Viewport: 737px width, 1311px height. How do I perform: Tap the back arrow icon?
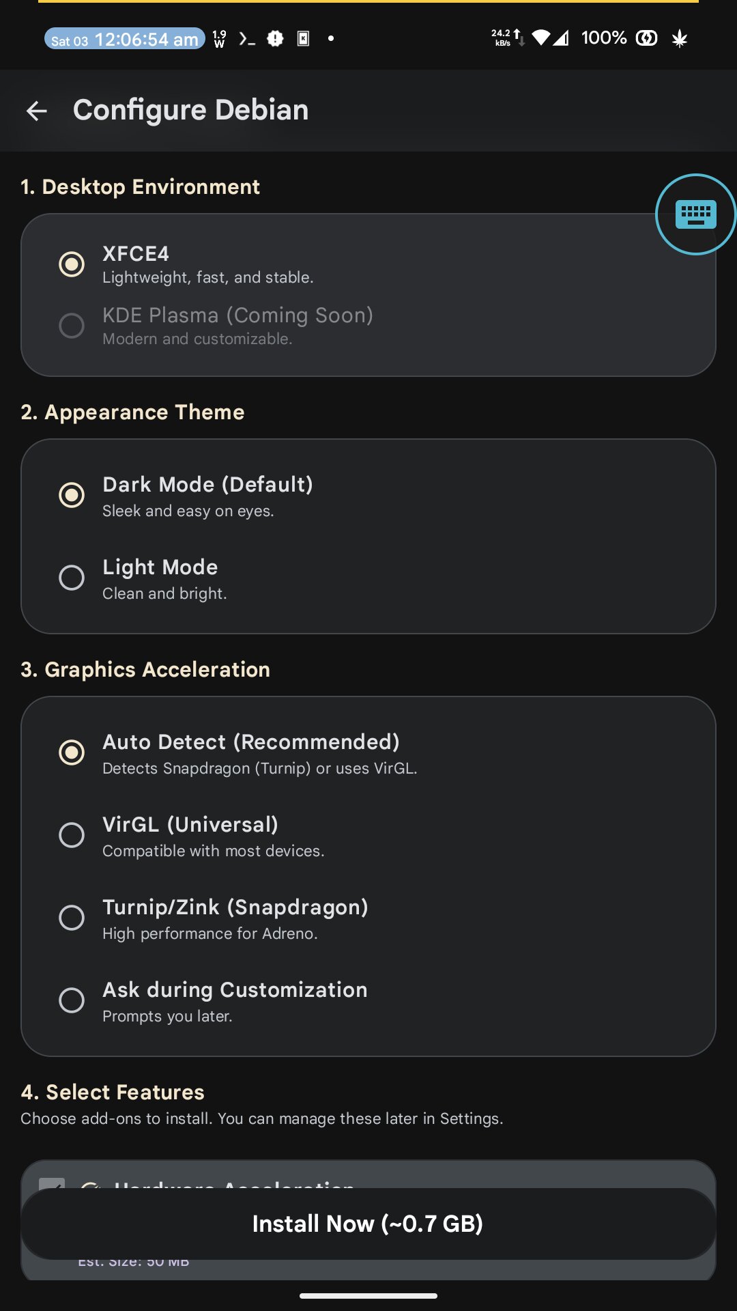pyautogui.click(x=37, y=111)
